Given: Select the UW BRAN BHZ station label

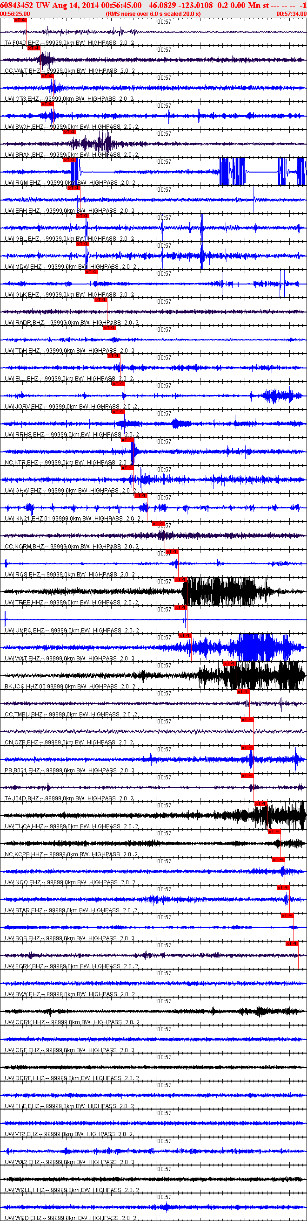Looking at the screenshot, I should [24, 155].
